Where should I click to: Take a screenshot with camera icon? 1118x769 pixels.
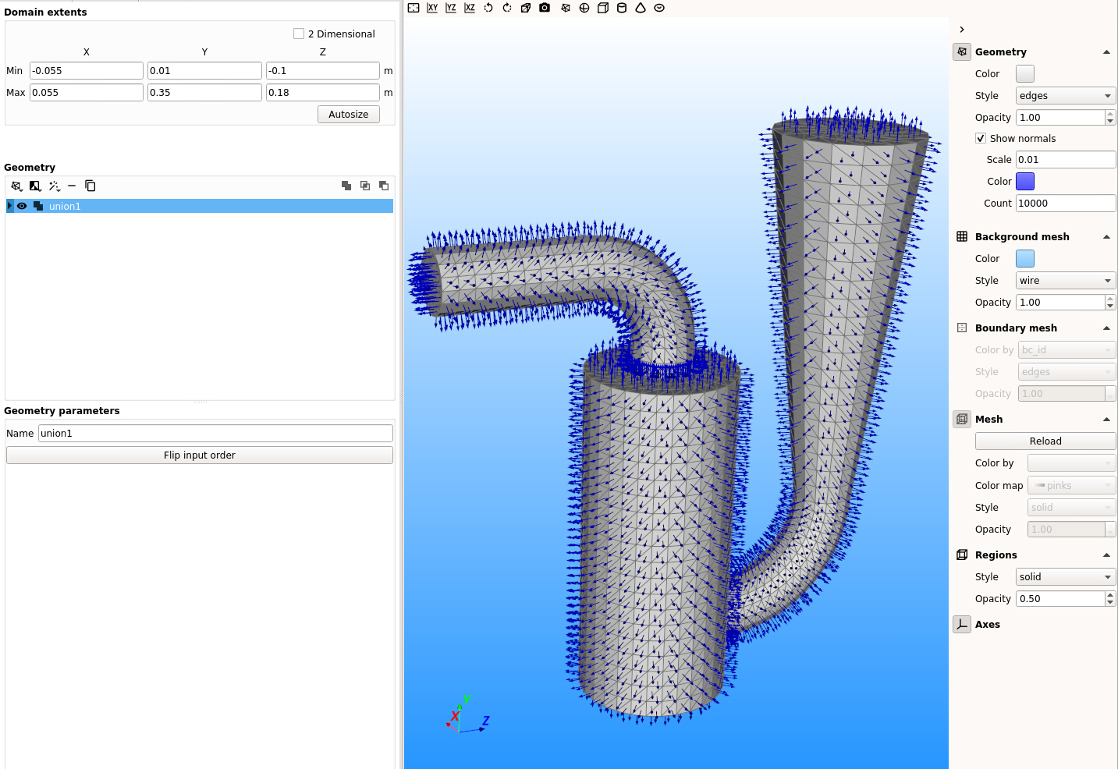pos(545,8)
